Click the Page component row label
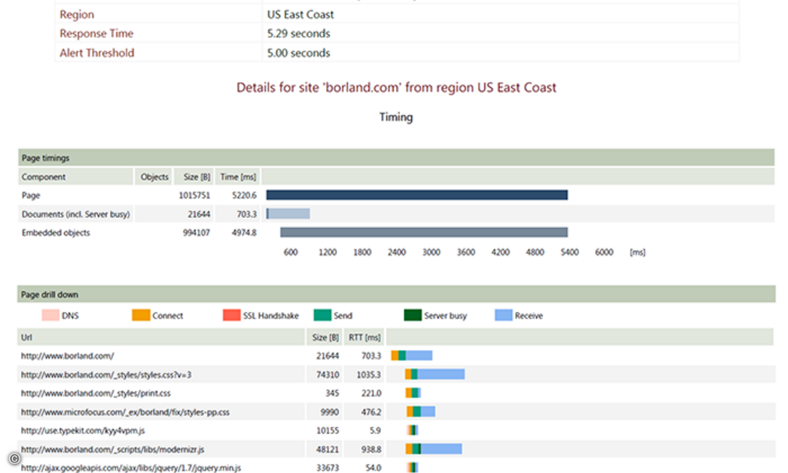The height and width of the screenshot is (473, 788). tap(31, 195)
